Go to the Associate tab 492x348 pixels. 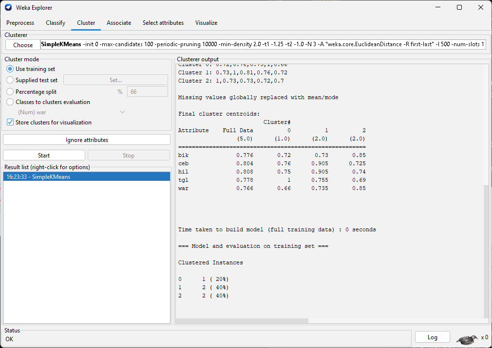[119, 23]
